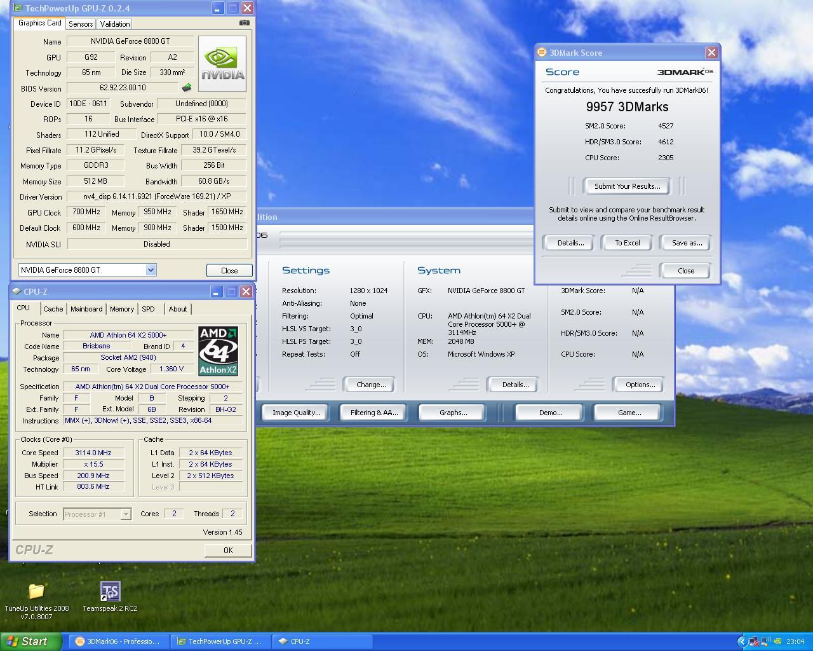
Task: Click the Bus Interface PCI-E x16 field
Action: click(x=202, y=119)
